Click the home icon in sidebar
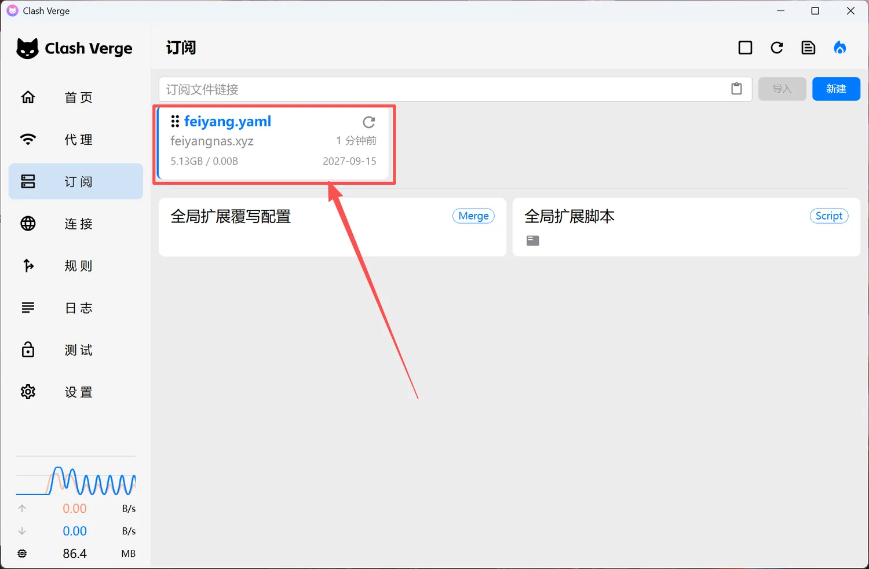The width and height of the screenshot is (869, 569). (x=28, y=97)
